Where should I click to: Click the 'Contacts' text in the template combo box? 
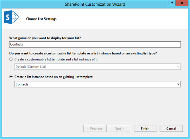[22, 84]
